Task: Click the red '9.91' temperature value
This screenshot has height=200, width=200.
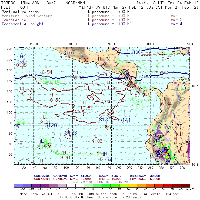Action: pos(65,158)
